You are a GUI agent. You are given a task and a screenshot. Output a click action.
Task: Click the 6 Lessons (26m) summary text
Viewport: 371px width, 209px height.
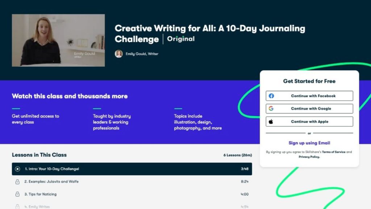point(238,155)
